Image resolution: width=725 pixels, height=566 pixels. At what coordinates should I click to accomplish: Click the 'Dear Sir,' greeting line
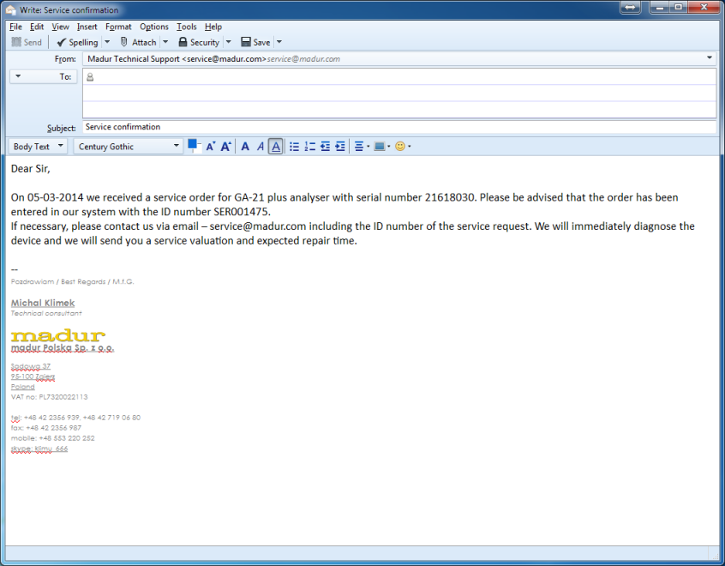[x=31, y=168]
